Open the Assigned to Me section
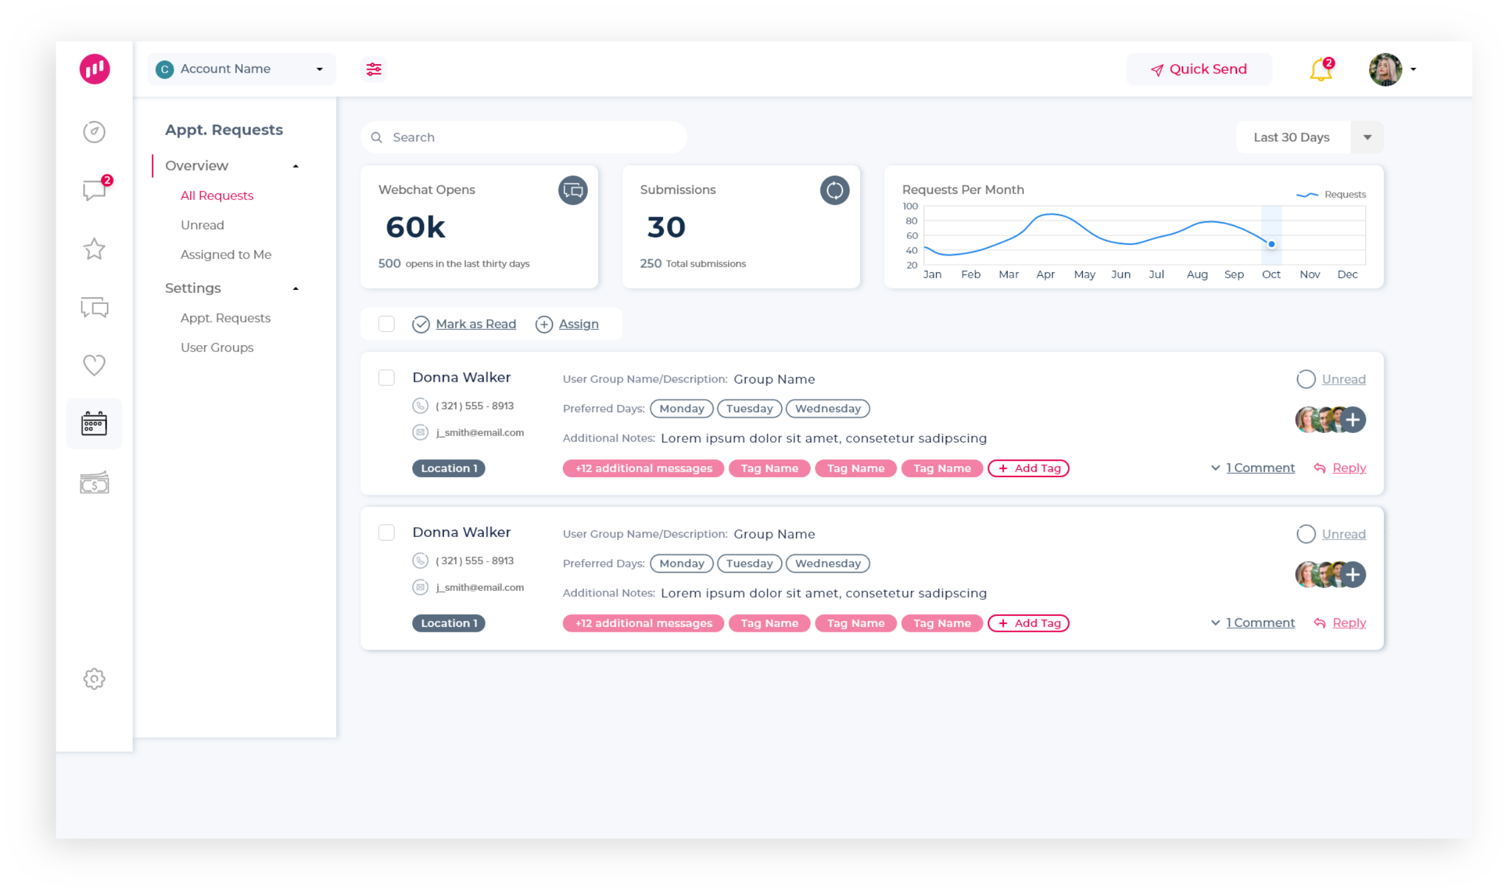The image size is (1511, 893). click(x=226, y=254)
